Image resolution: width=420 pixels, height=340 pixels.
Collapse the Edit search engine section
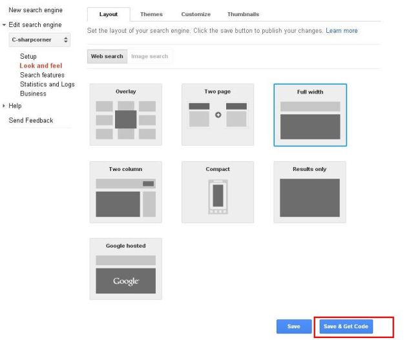[4, 25]
